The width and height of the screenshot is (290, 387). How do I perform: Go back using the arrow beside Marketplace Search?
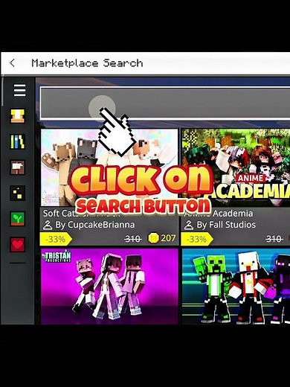pos(12,63)
